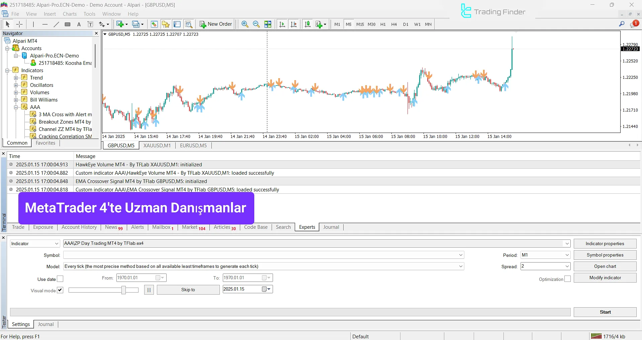
Task: Switch chart to M1 timeframe
Action: click(x=337, y=24)
